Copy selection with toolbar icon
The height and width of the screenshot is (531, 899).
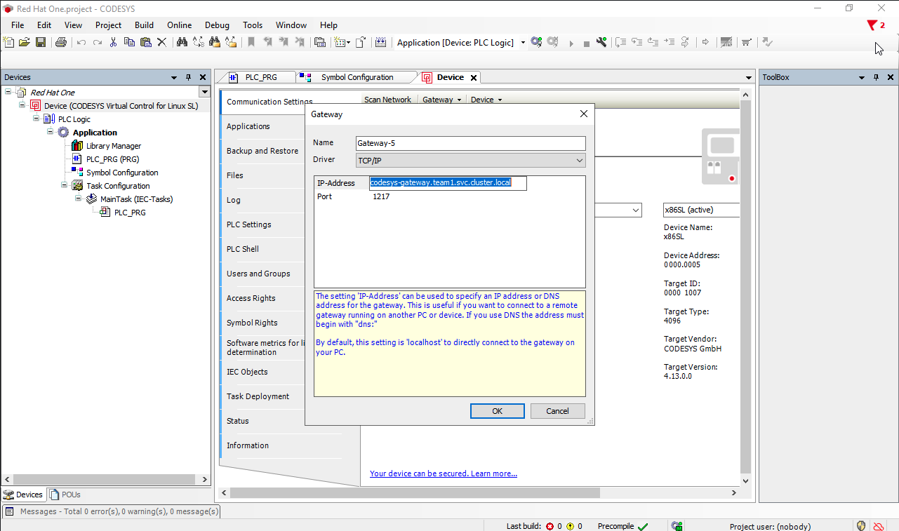pyautogui.click(x=129, y=42)
